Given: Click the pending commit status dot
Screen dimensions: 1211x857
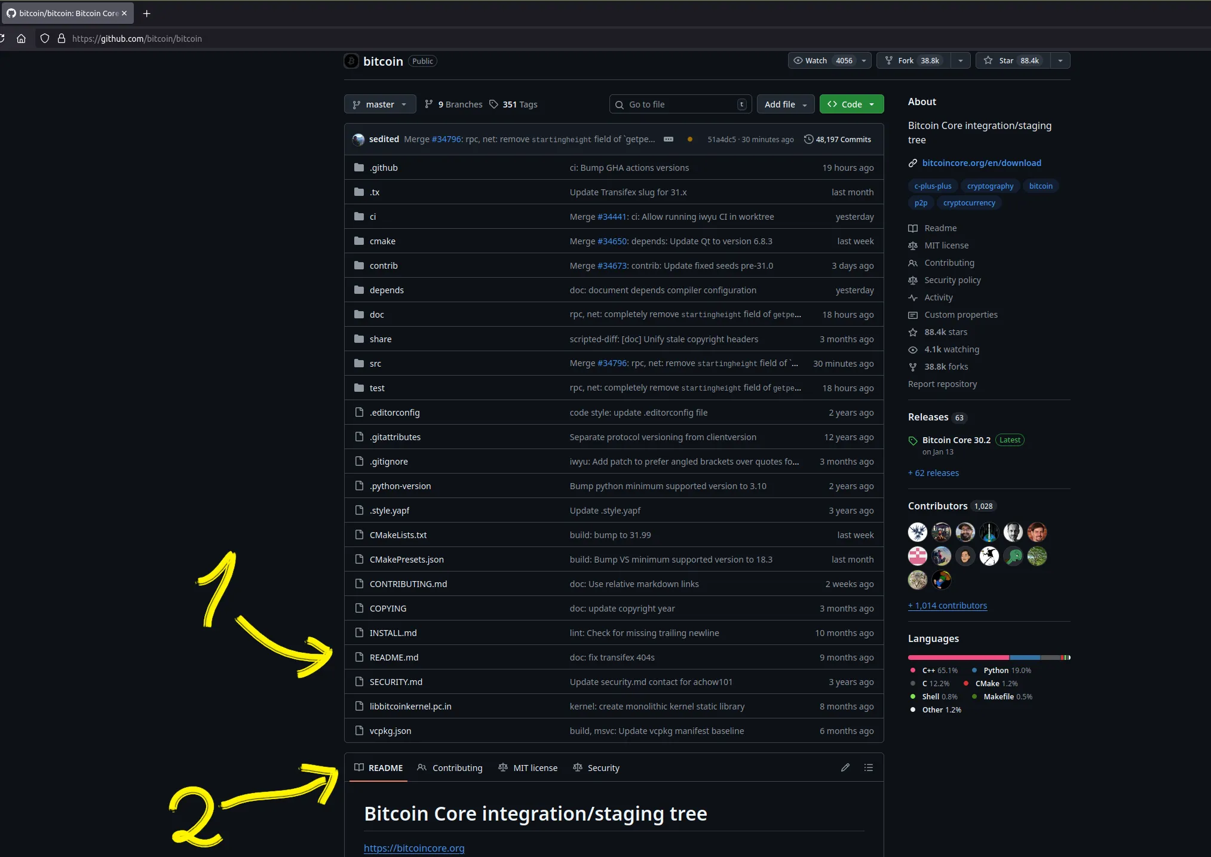Looking at the screenshot, I should pos(690,139).
